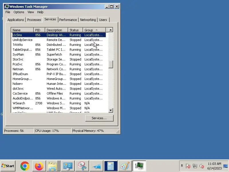Sort by the PID column header
The image size is (229, 172).
(39, 30)
